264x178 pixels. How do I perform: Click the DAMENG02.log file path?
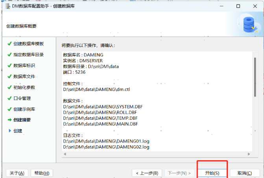click(x=106, y=147)
